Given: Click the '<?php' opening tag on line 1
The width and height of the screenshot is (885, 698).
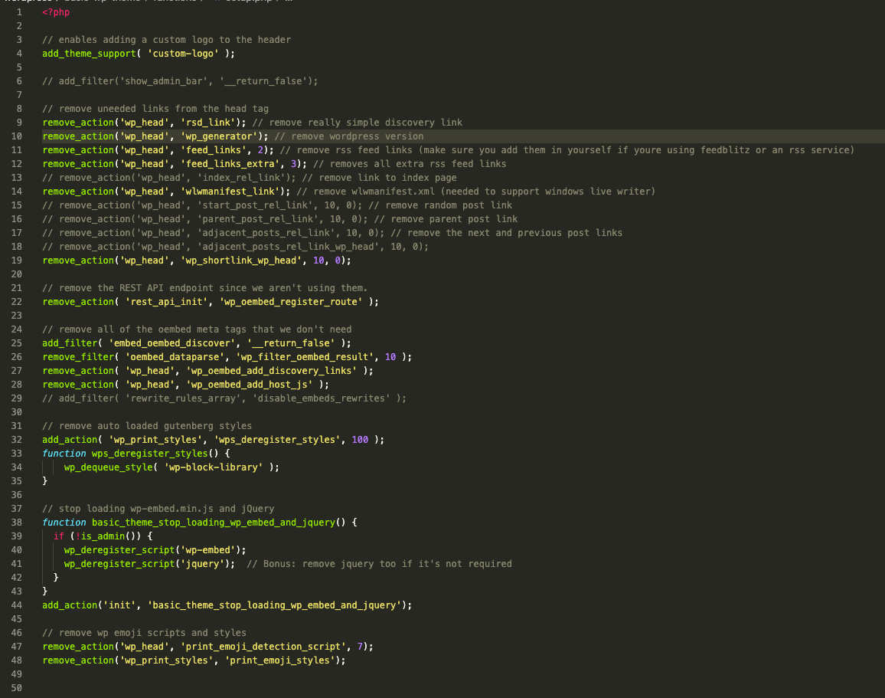Looking at the screenshot, I should pyautogui.click(x=56, y=12).
